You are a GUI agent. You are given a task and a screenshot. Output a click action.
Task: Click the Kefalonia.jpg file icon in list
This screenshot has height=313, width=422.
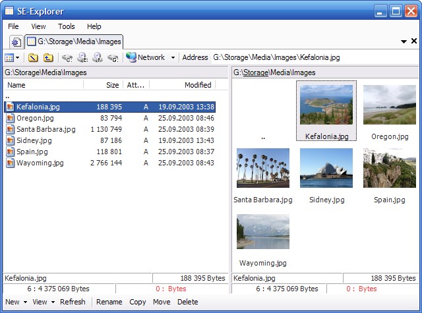point(11,107)
